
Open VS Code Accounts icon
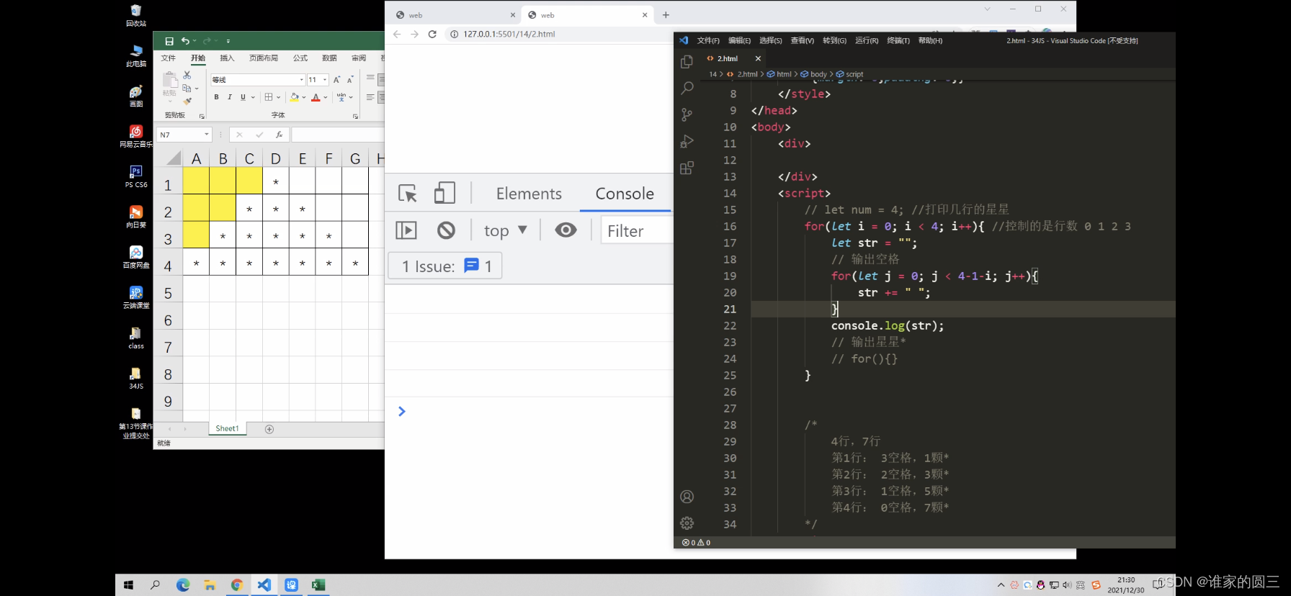coord(687,497)
